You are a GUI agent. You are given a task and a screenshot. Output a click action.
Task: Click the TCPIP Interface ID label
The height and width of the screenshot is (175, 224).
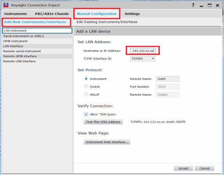click(x=98, y=59)
